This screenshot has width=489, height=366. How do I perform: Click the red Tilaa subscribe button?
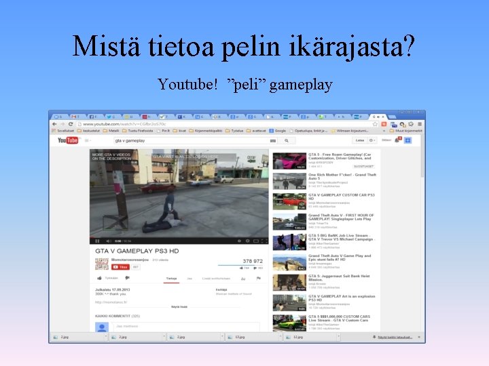click(x=120, y=267)
